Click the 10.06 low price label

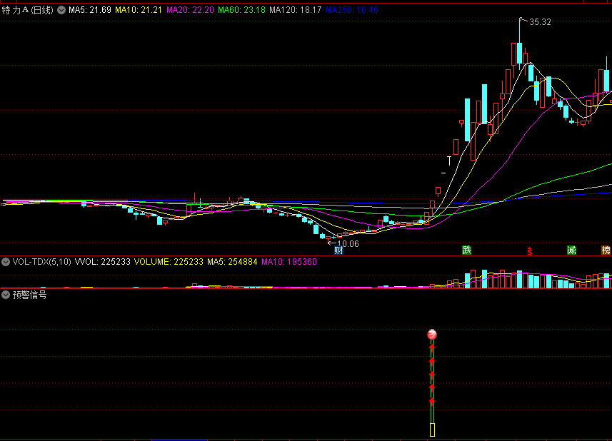(348, 244)
